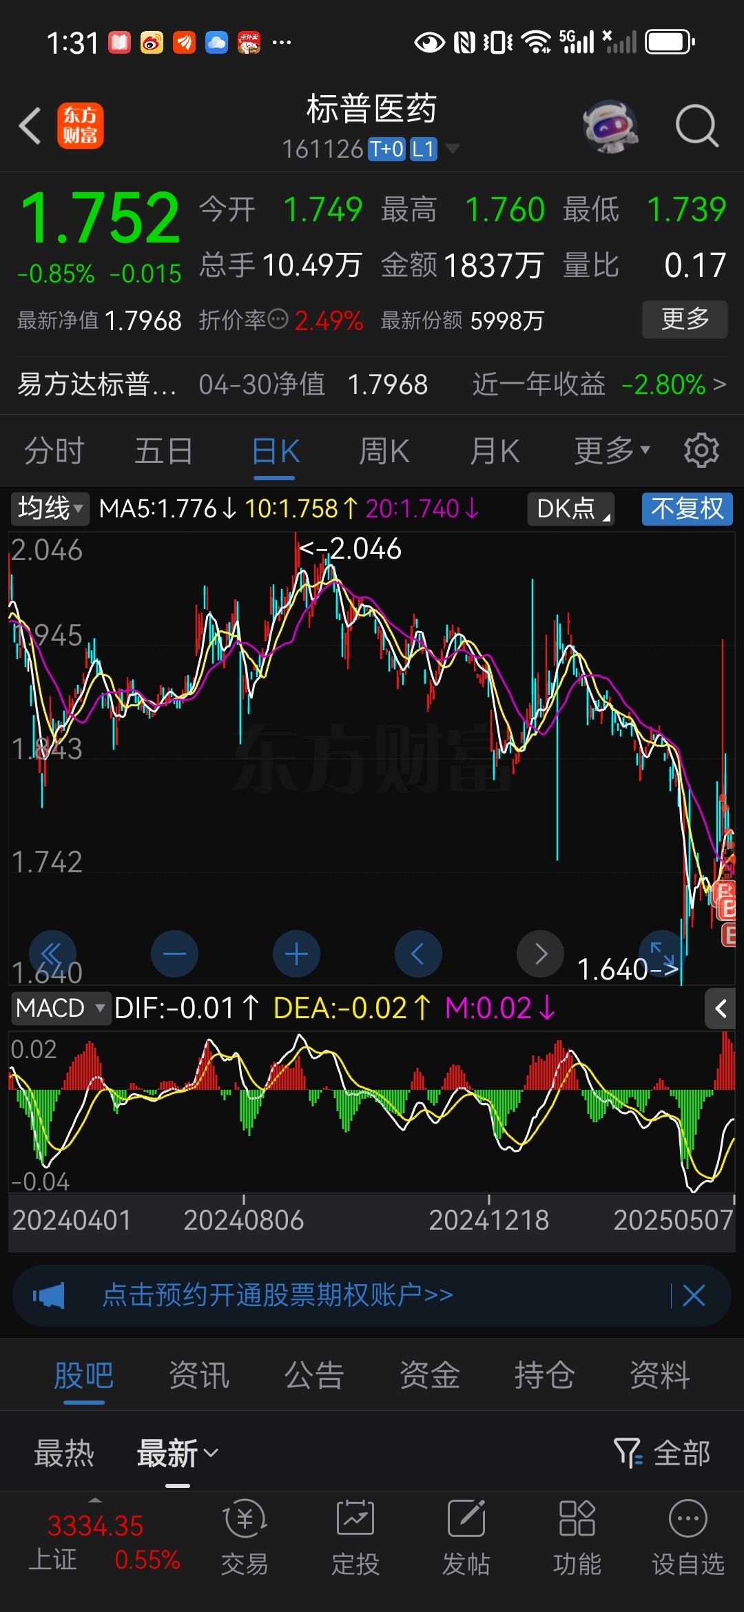Zoom in chart with plus button
The height and width of the screenshot is (1612, 744).
tap(296, 954)
